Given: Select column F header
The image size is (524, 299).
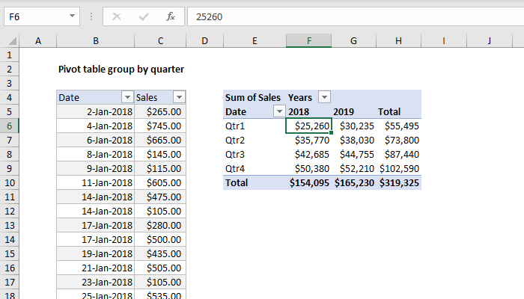Looking at the screenshot, I should click(308, 40).
